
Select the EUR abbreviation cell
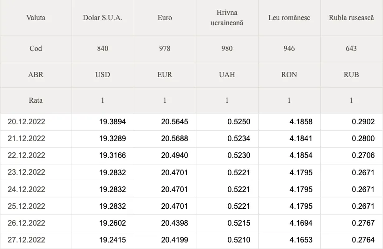165,75
